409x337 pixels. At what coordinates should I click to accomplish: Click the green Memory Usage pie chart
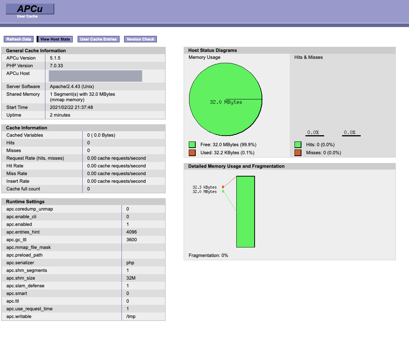coord(225,99)
